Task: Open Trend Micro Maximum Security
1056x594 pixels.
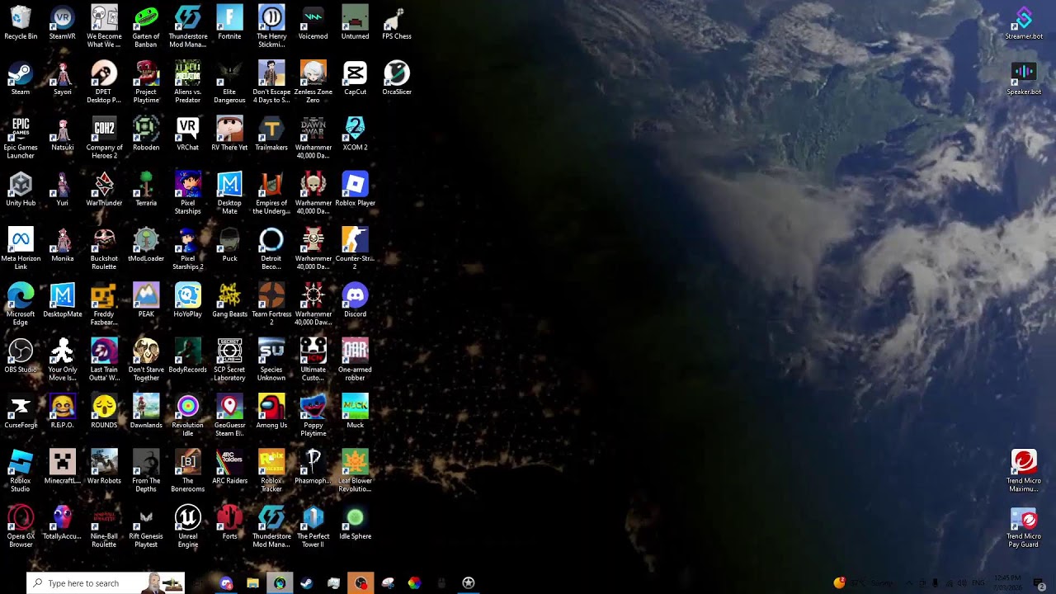Action: [1024, 470]
